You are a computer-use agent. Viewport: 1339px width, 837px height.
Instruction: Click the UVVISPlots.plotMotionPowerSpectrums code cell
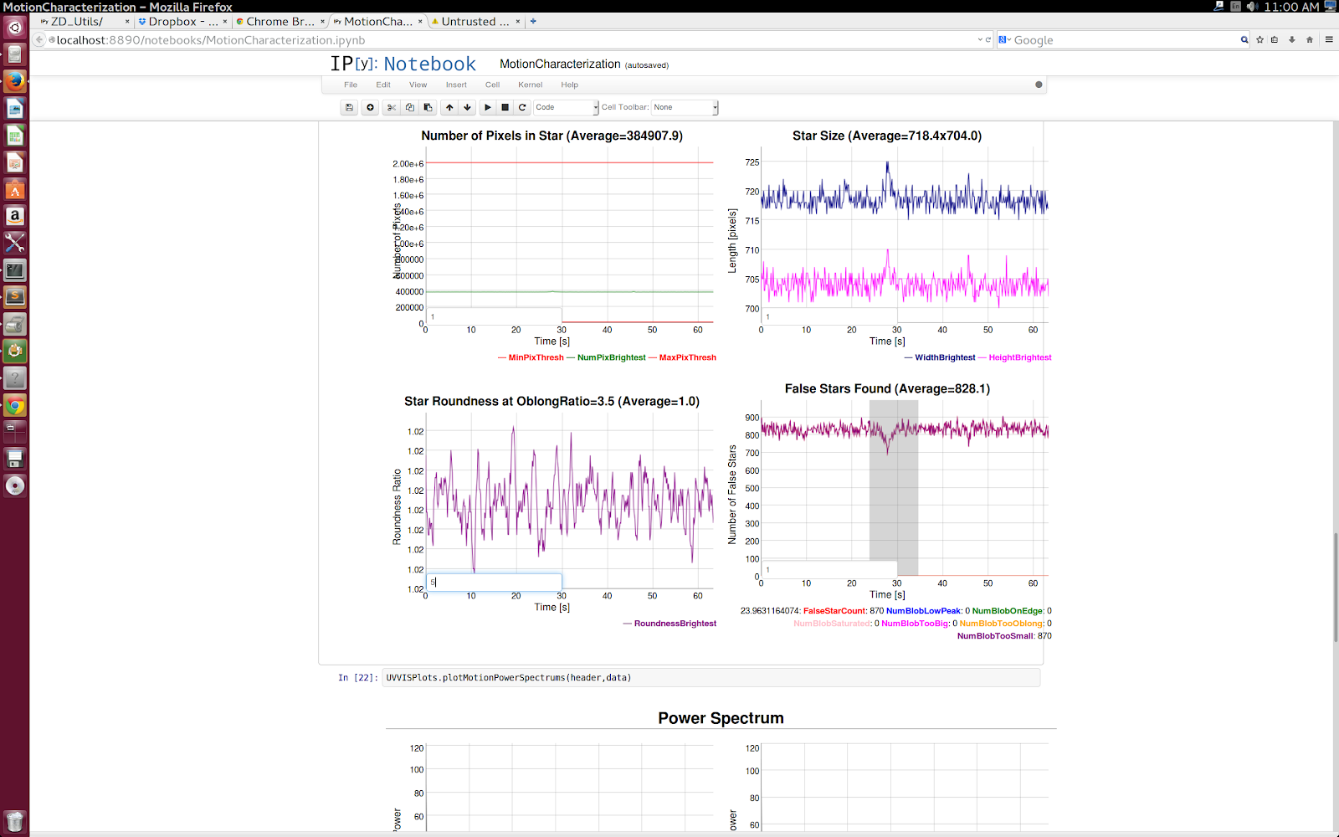[x=711, y=678]
